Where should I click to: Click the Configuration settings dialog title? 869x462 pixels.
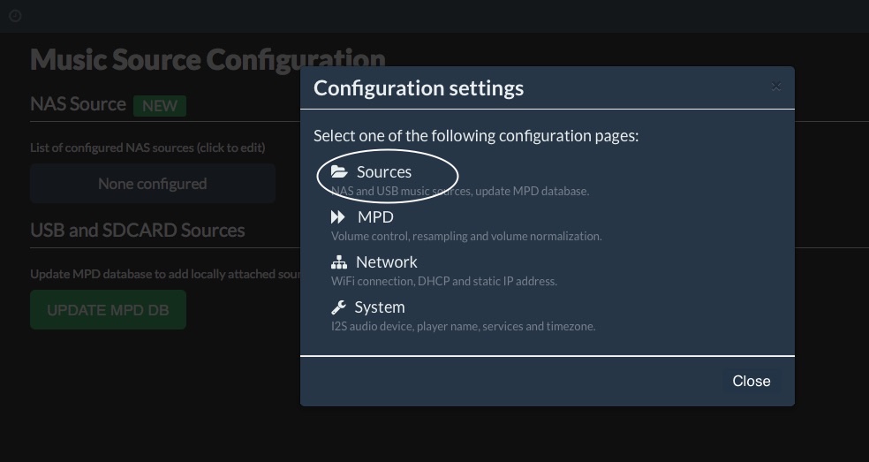[419, 88]
